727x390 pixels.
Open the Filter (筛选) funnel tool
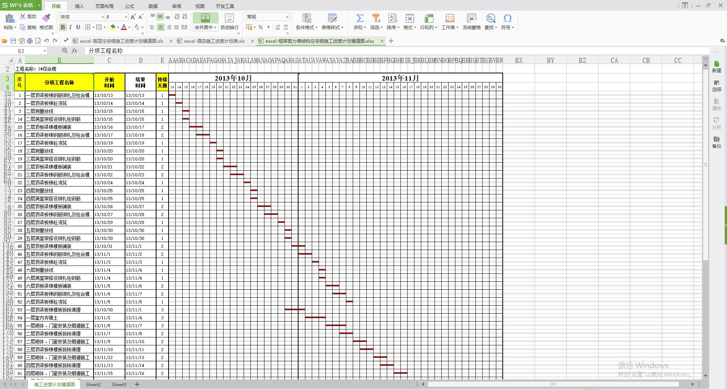point(376,18)
